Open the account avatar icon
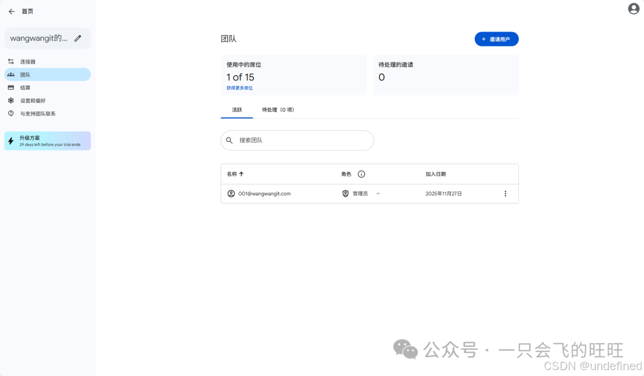Viewport: 644px width, 376px height. [x=634, y=8]
